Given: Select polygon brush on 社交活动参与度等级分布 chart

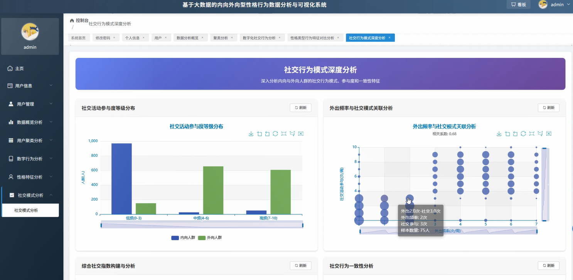Looking at the screenshot, I should click(292, 134).
